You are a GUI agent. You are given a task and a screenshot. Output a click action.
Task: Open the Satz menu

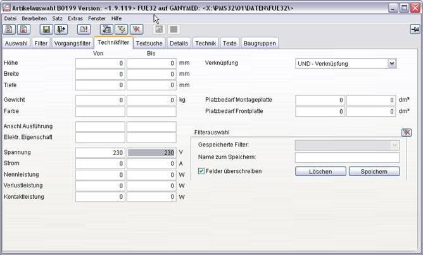point(57,18)
